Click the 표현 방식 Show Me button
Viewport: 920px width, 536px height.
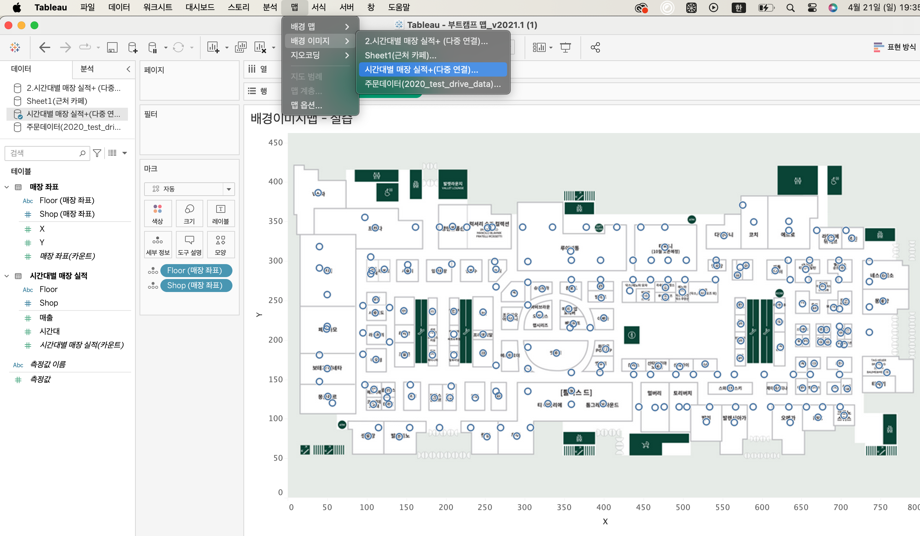click(x=894, y=47)
